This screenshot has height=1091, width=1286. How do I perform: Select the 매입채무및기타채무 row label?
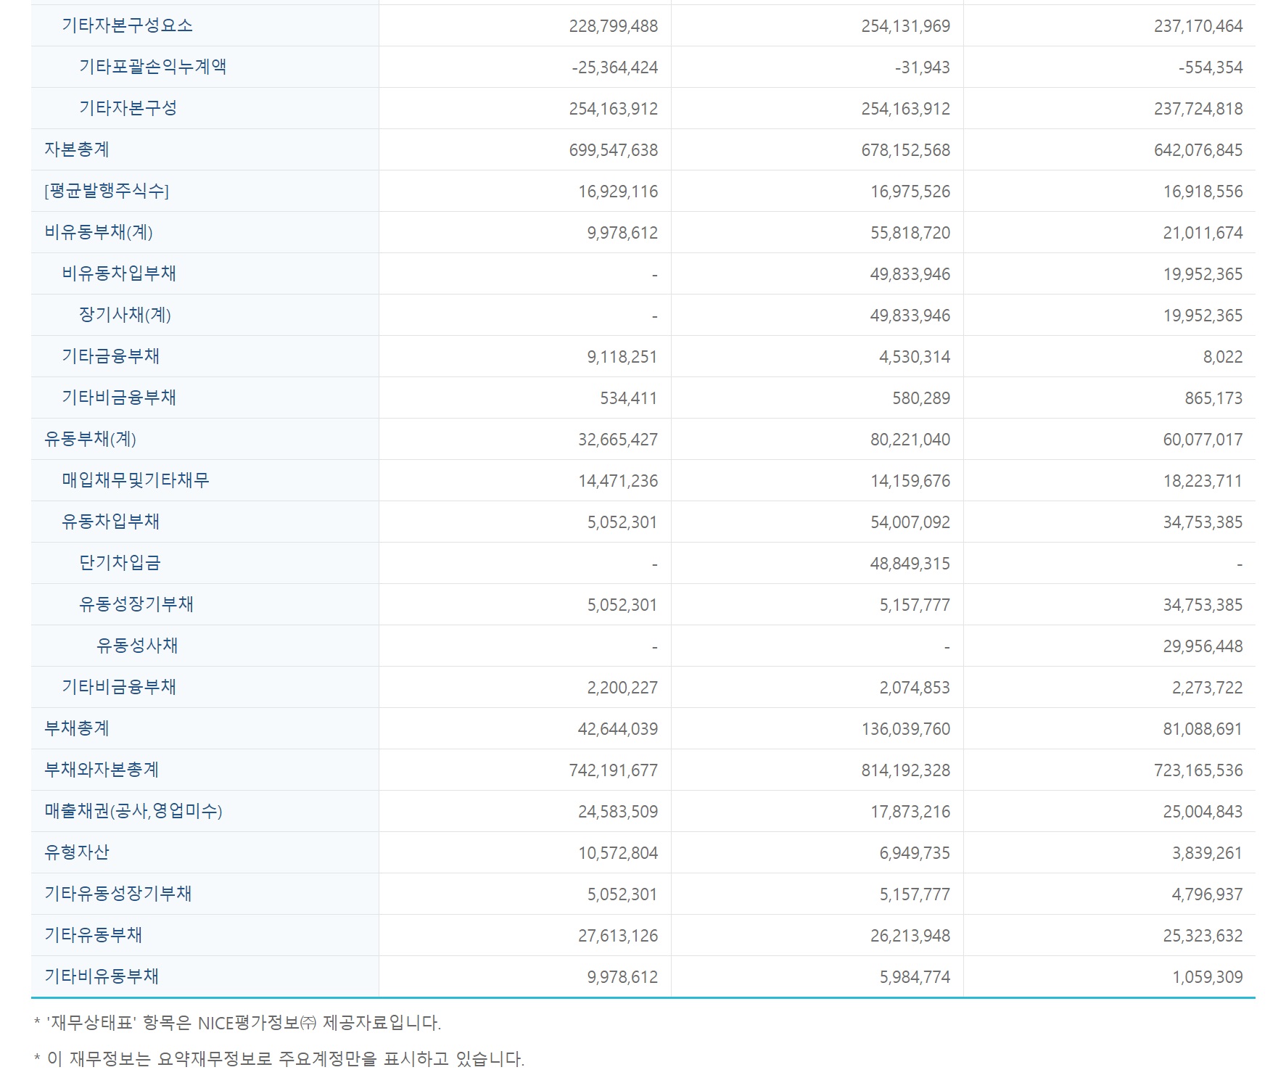[x=136, y=480]
